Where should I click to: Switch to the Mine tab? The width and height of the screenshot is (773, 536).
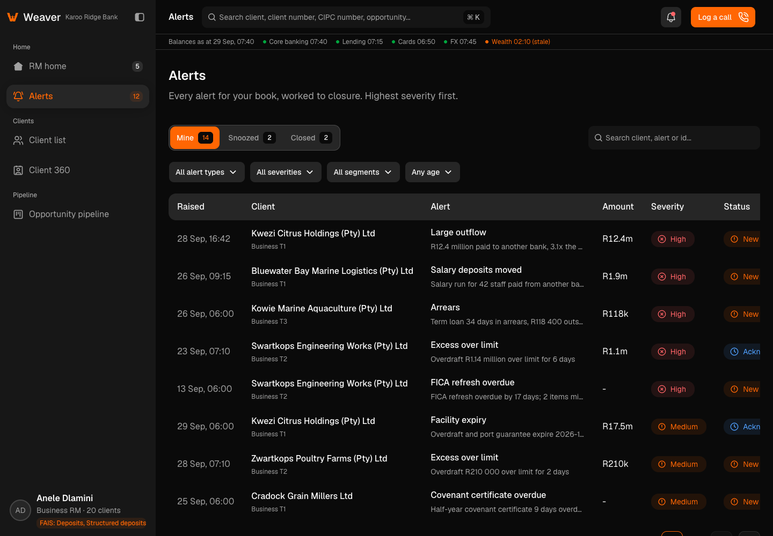195,138
